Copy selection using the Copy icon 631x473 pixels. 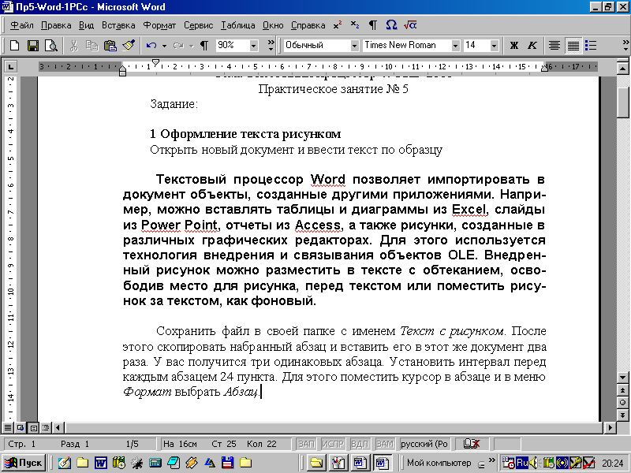tap(91, 46)
